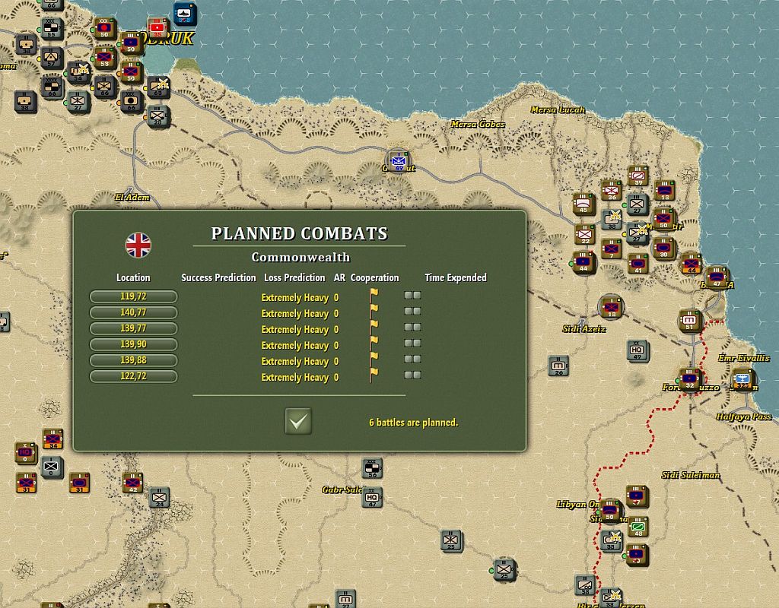Select the XXX corps counter numbered 55

point(51,29)
